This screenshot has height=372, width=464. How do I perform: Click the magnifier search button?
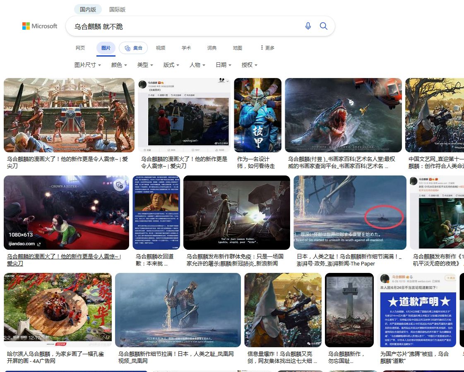click(x=323, y=26)
